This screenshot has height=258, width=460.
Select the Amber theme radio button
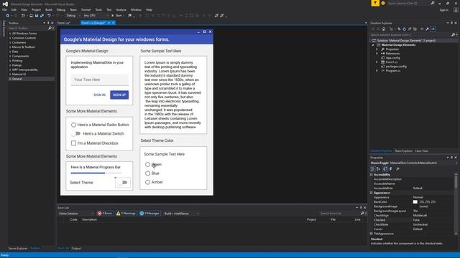pos(147,182)
